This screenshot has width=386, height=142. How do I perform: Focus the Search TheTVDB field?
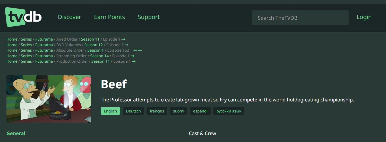pos(300,18)
